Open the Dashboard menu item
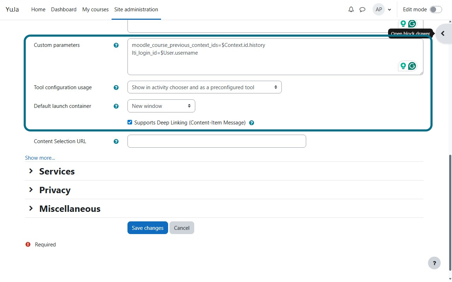 coord(64,10)
